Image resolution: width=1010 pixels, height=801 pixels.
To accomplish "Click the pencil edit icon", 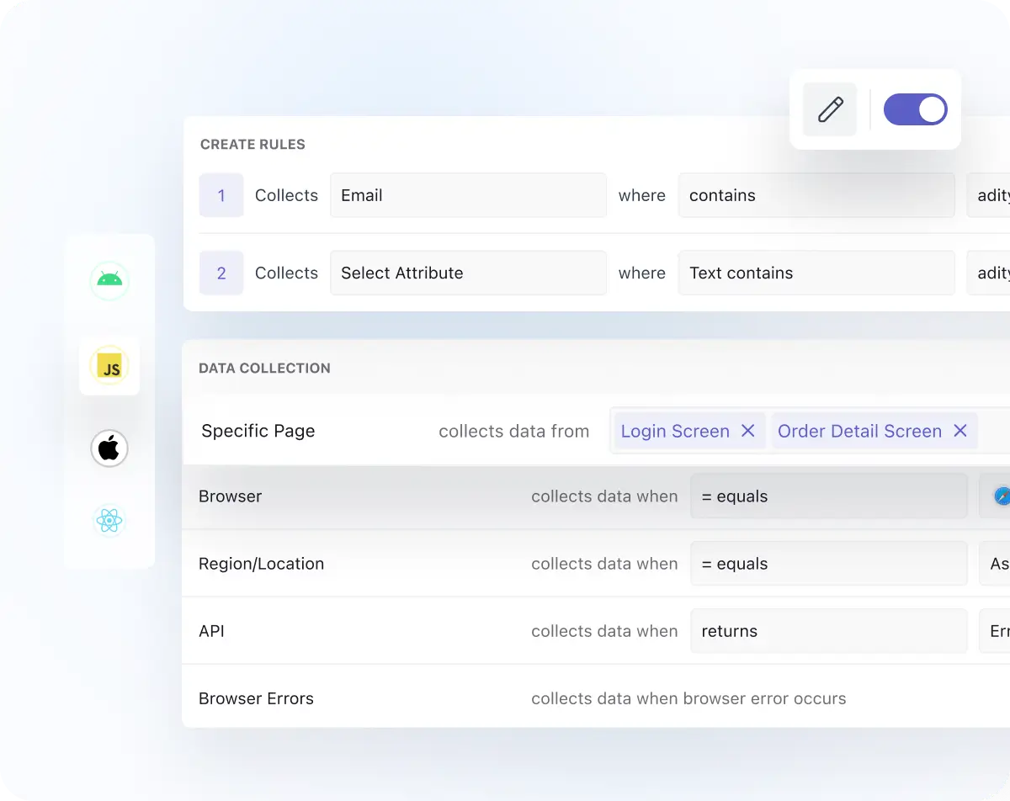I will (829, 109).
